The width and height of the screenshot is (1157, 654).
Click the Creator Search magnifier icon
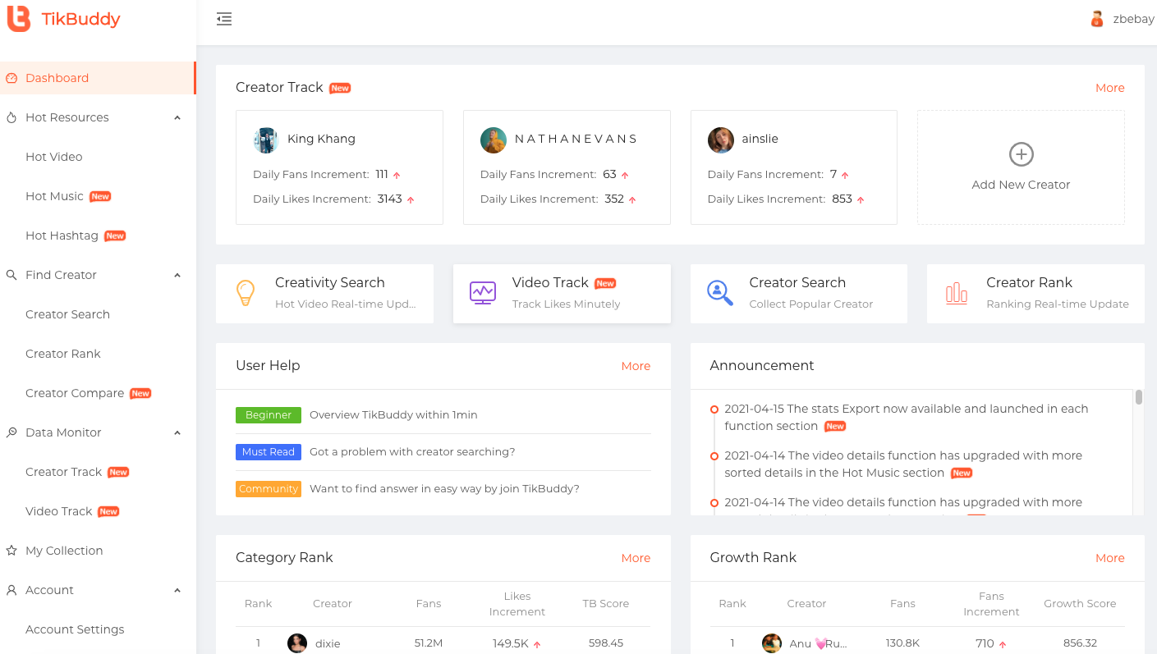(x=719, y=293)
